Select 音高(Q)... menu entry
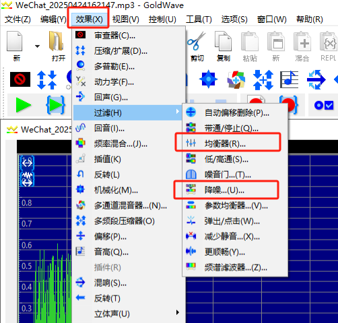Screen dimensions: 338x323 tap(129, 252)
